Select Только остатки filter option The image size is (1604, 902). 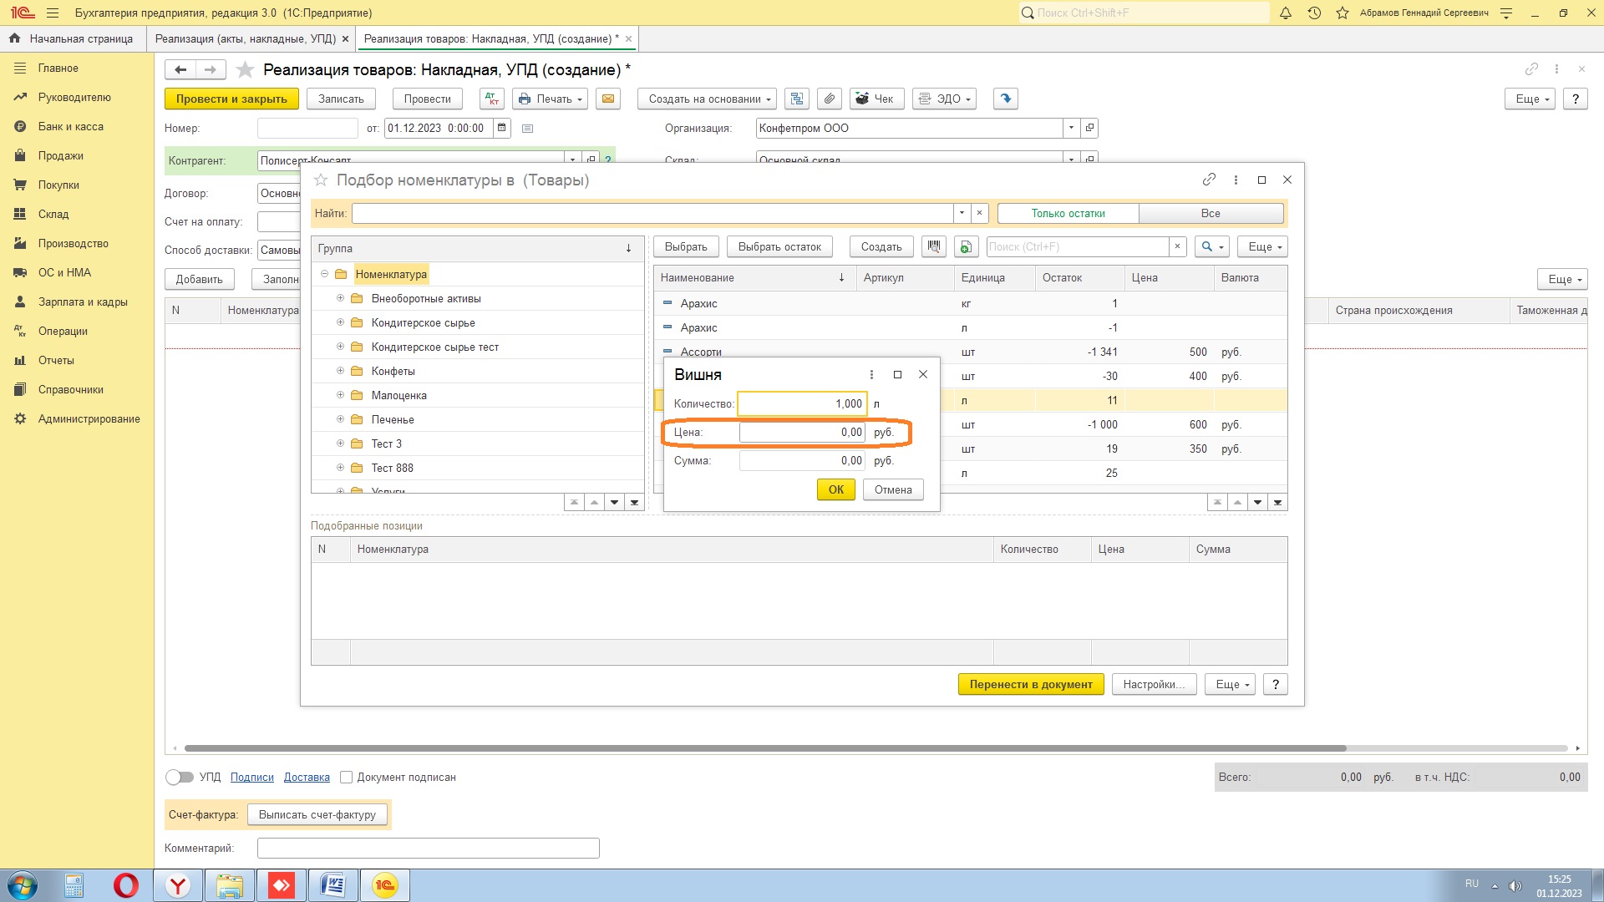pos(1068,213)
